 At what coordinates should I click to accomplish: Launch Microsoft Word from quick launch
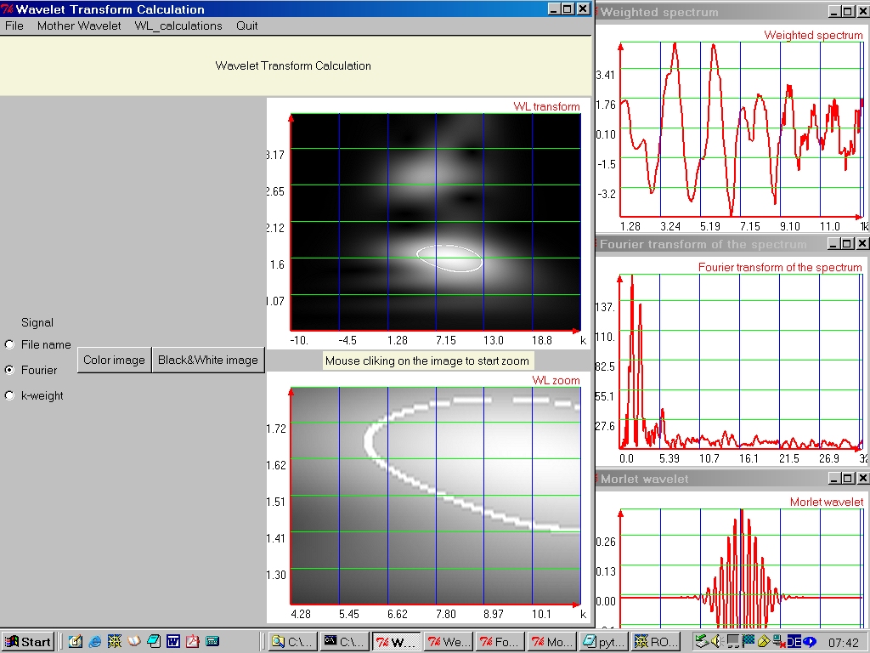coord(173,642)
